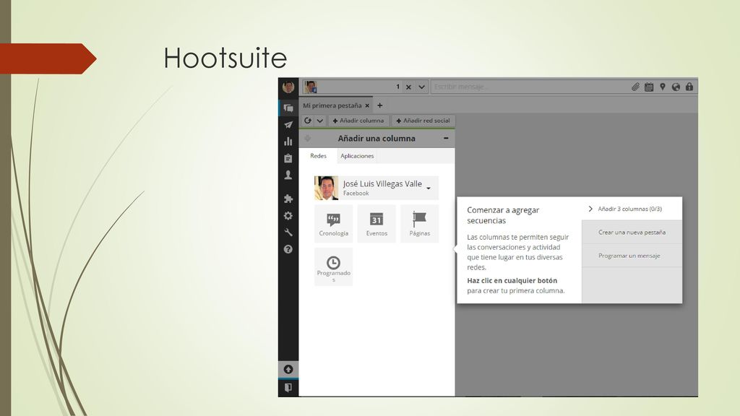This screenshot has height=416, width=740.
Task: Open Publisher paper-plane icon in sidebar
Action: pos(288,124)
